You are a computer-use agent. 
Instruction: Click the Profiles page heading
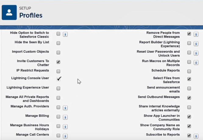(x=31, y=16)
